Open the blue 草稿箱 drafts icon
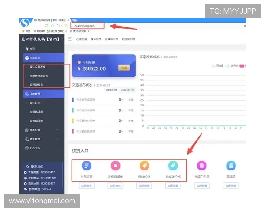The height and width of the screenshot is (212, 265). [230, 166]
